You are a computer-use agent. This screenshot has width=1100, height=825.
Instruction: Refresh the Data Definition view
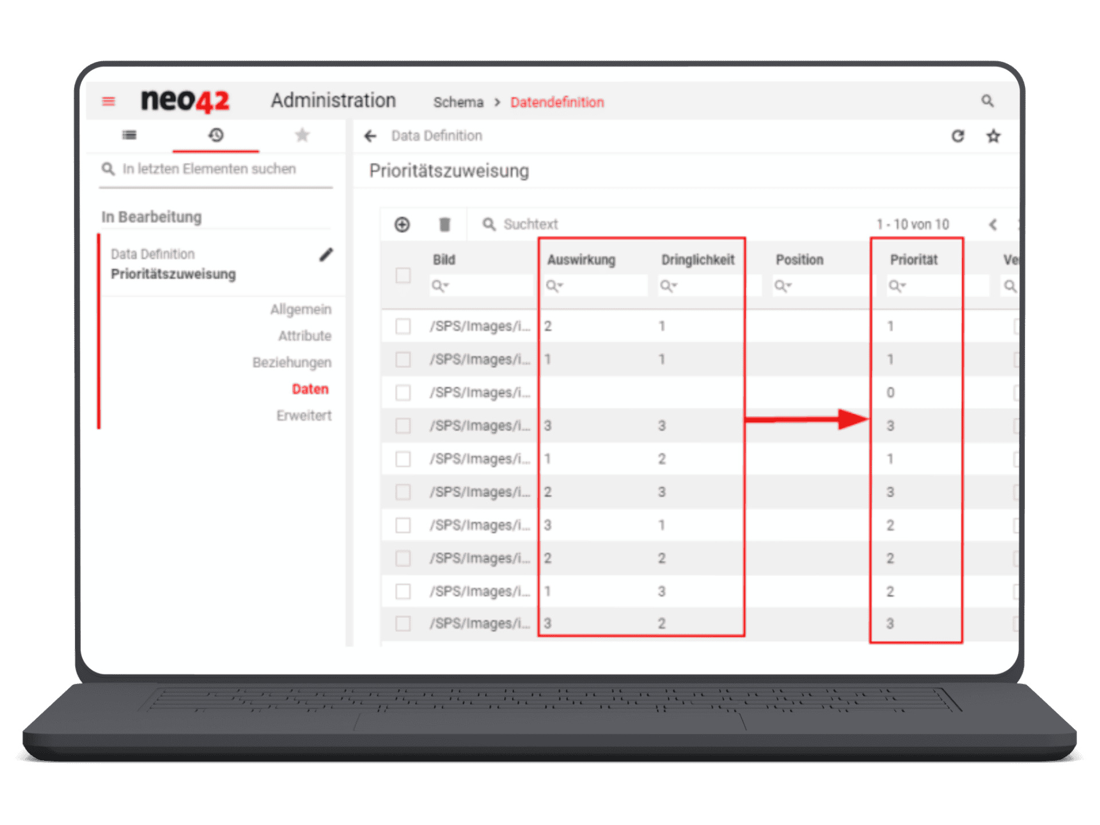[x=958, y=136]
